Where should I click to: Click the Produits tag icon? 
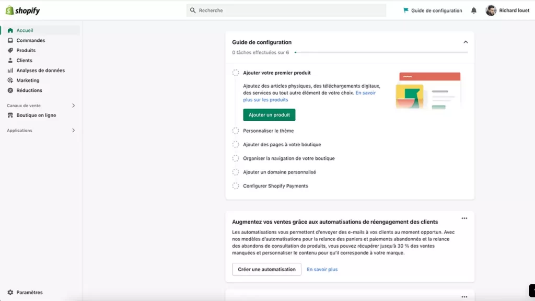(10, 50)
